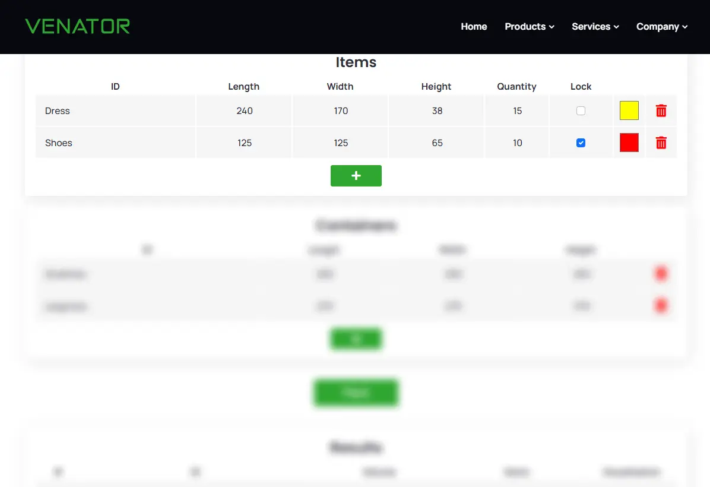Open the Products dropdown menu
Viewport: 710px width, 487px height.
click(528, 26)
